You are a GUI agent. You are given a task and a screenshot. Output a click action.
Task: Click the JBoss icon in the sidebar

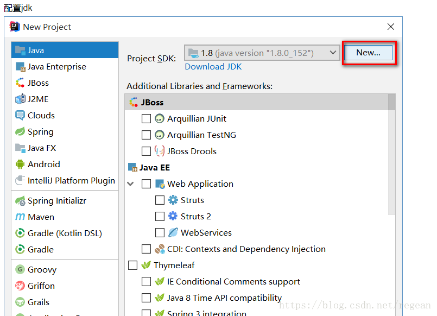(x=20, y=83)
